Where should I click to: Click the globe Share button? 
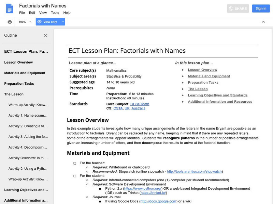coord(238,8)
